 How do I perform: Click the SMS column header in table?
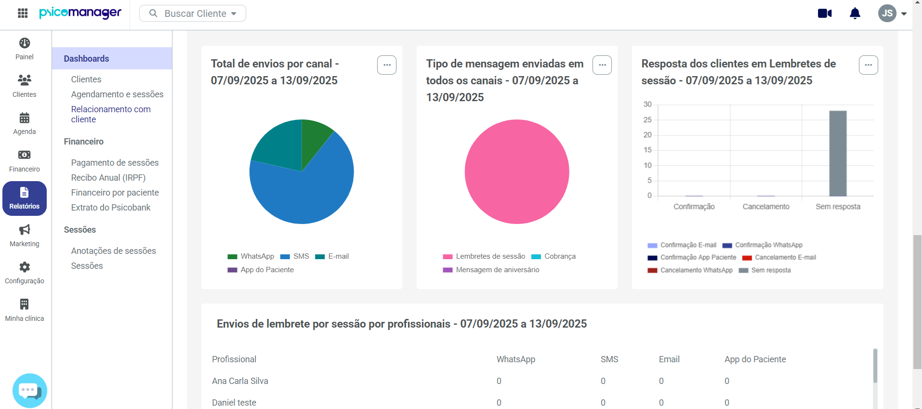tap(609, 359)
